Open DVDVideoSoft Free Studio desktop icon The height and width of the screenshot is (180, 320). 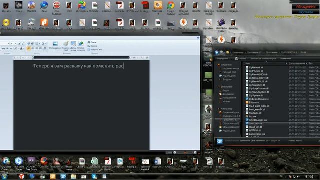click(x=31, y=163)
